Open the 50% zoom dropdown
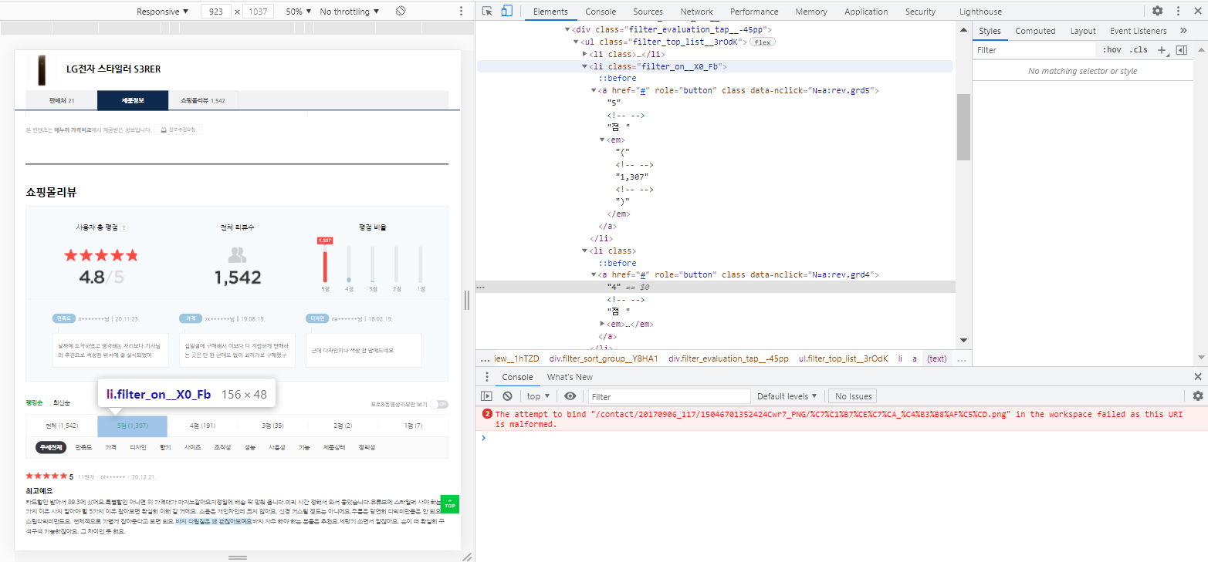The height and width of the screenshot is (562, 1208). click(x=299, y=12)
